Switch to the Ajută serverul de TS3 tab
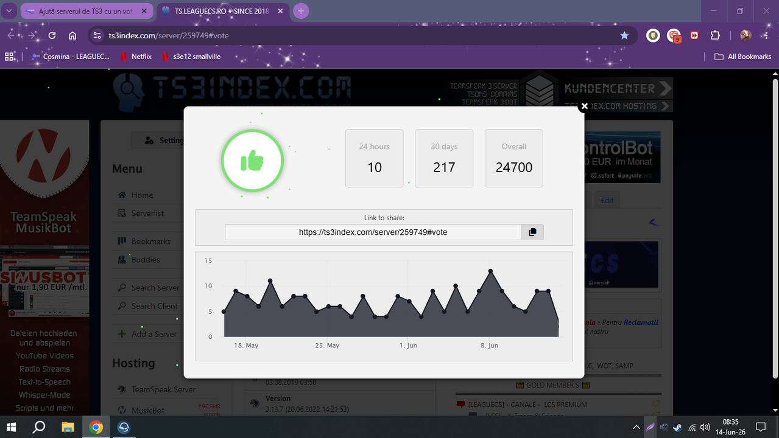 point(88,11)
